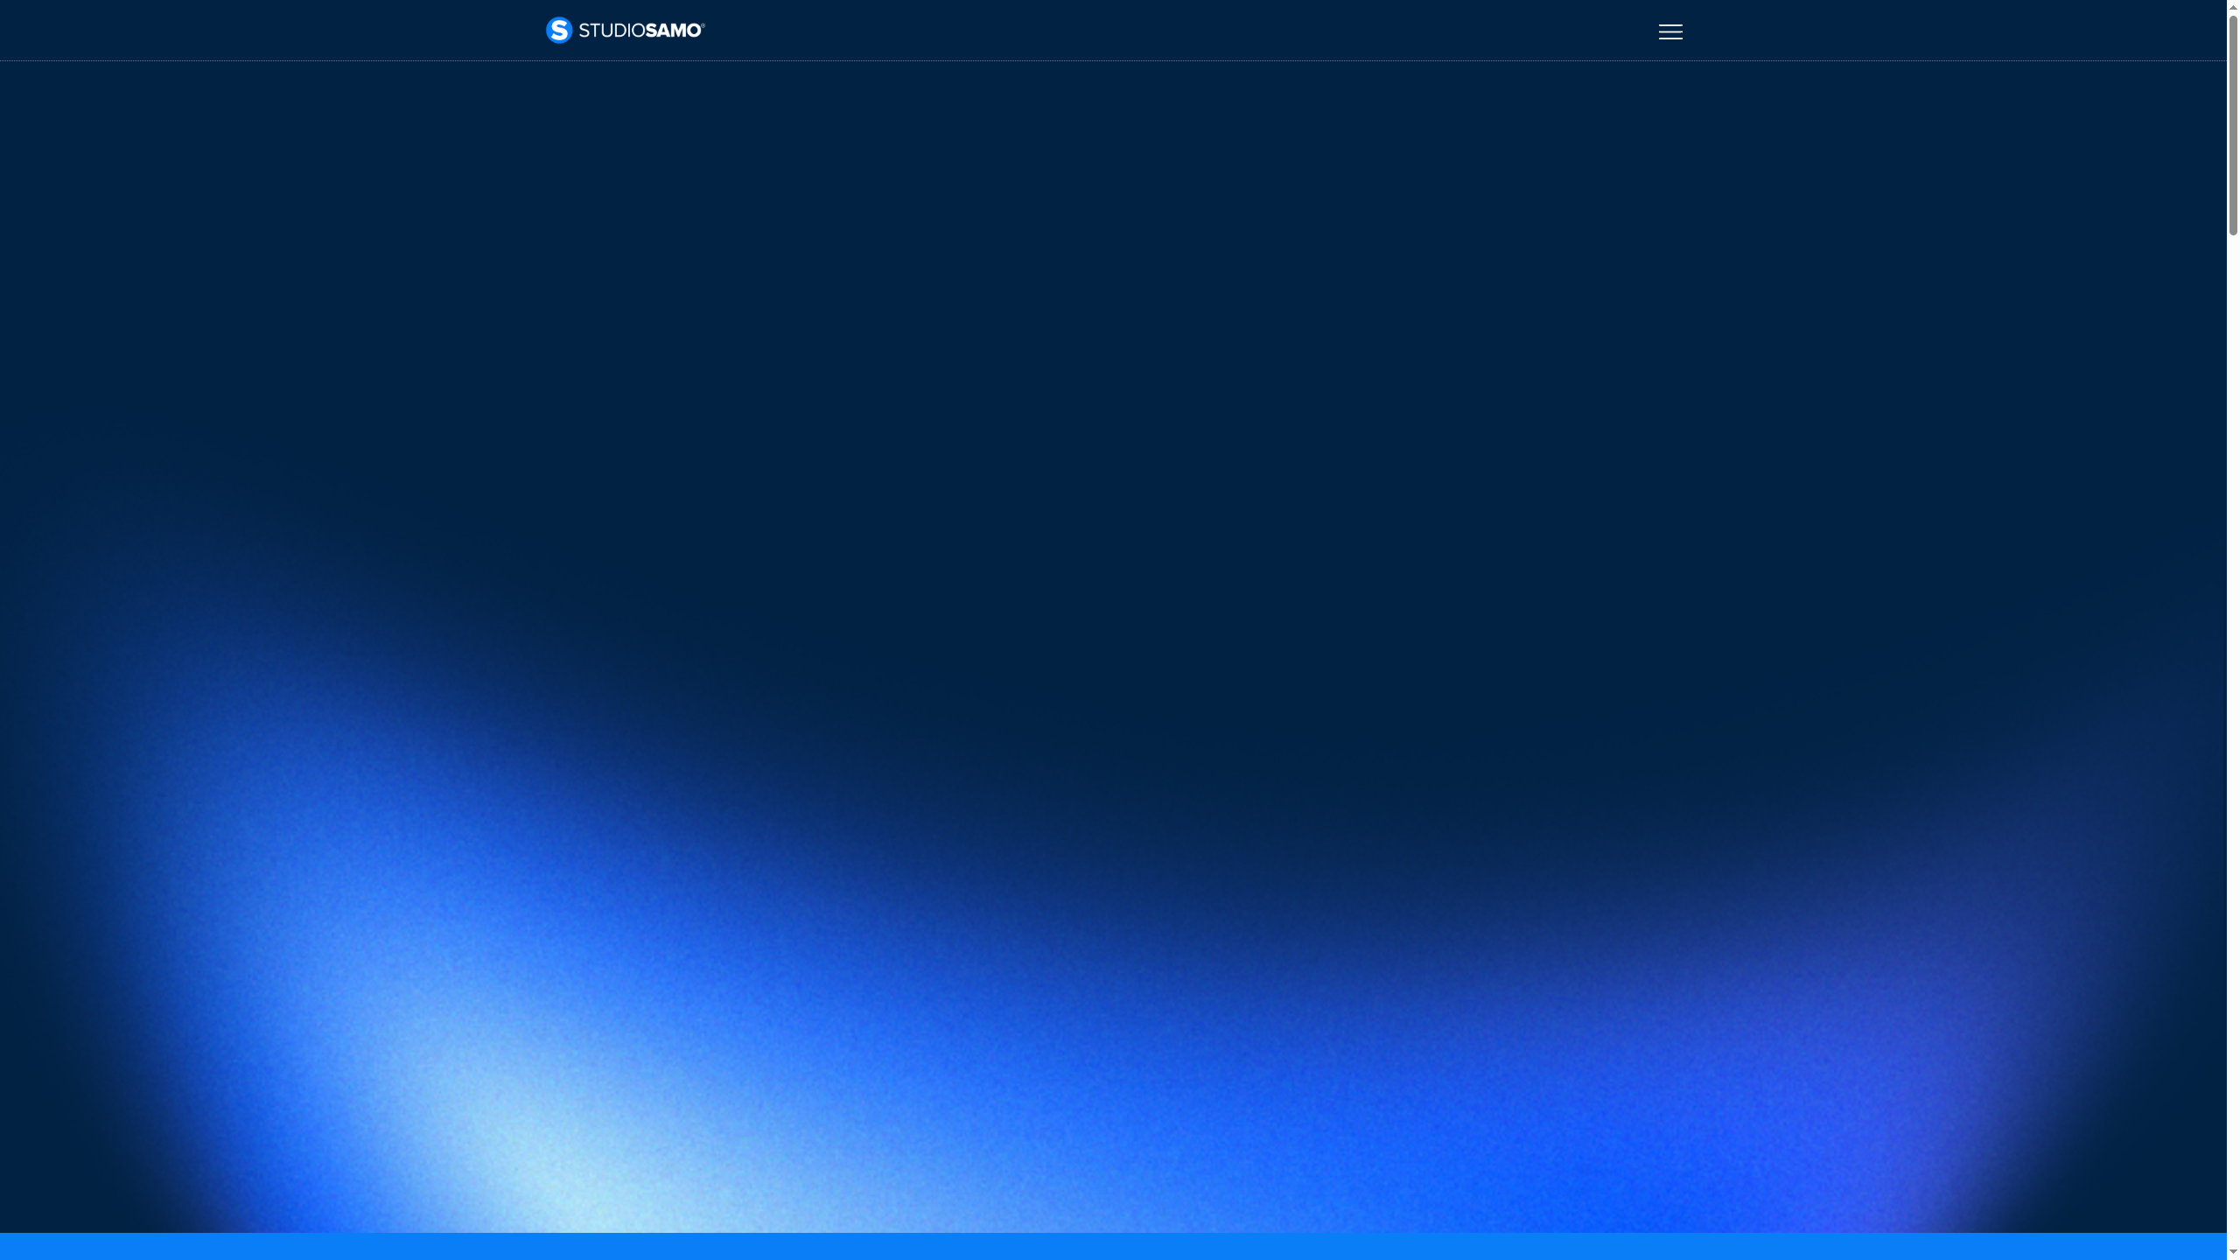Click the Studio Samo logo in the header
Viewport: 2240px width, 1260px height.
[623, 30]
